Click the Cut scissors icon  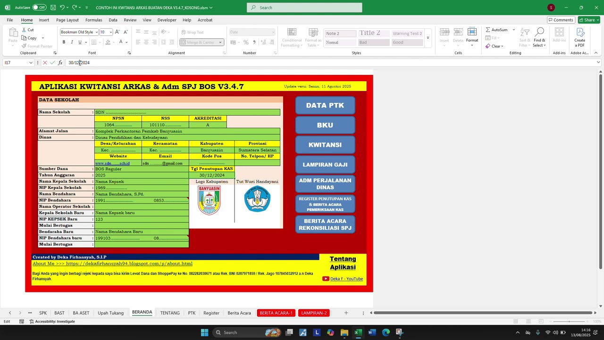tap(24, 30)
